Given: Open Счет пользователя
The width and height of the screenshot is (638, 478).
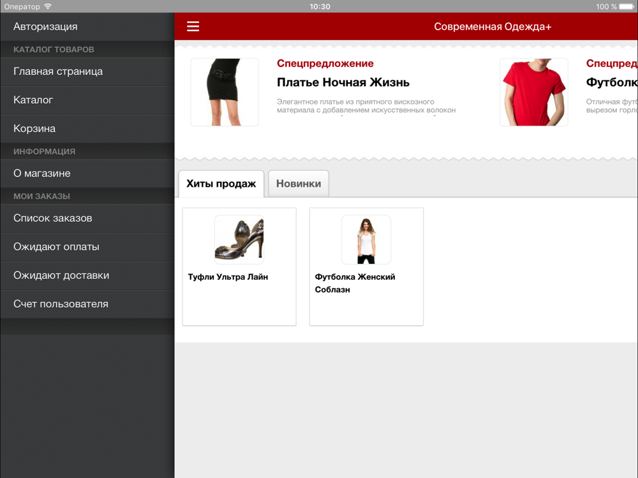Looking at the screenshot, I should point(87,304).
